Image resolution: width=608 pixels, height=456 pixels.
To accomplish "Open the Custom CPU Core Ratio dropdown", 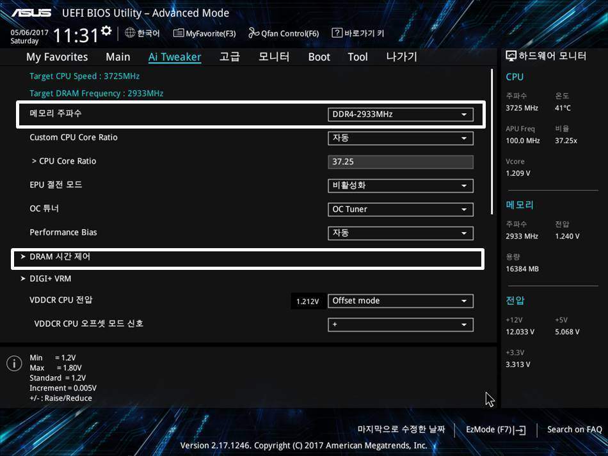I will tap(401, 138).
